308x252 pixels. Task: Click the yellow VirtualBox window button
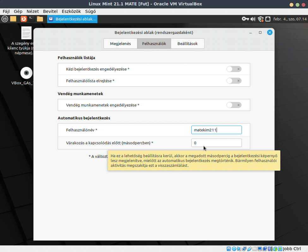[292, 5]
